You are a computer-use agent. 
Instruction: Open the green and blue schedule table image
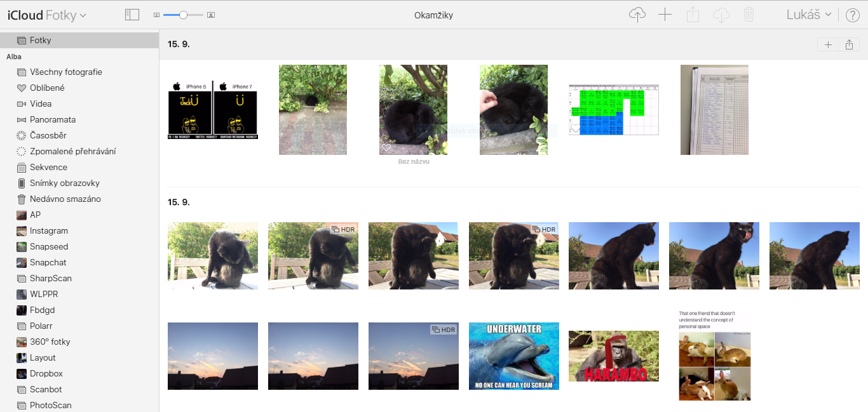click(x=614, y=110)
